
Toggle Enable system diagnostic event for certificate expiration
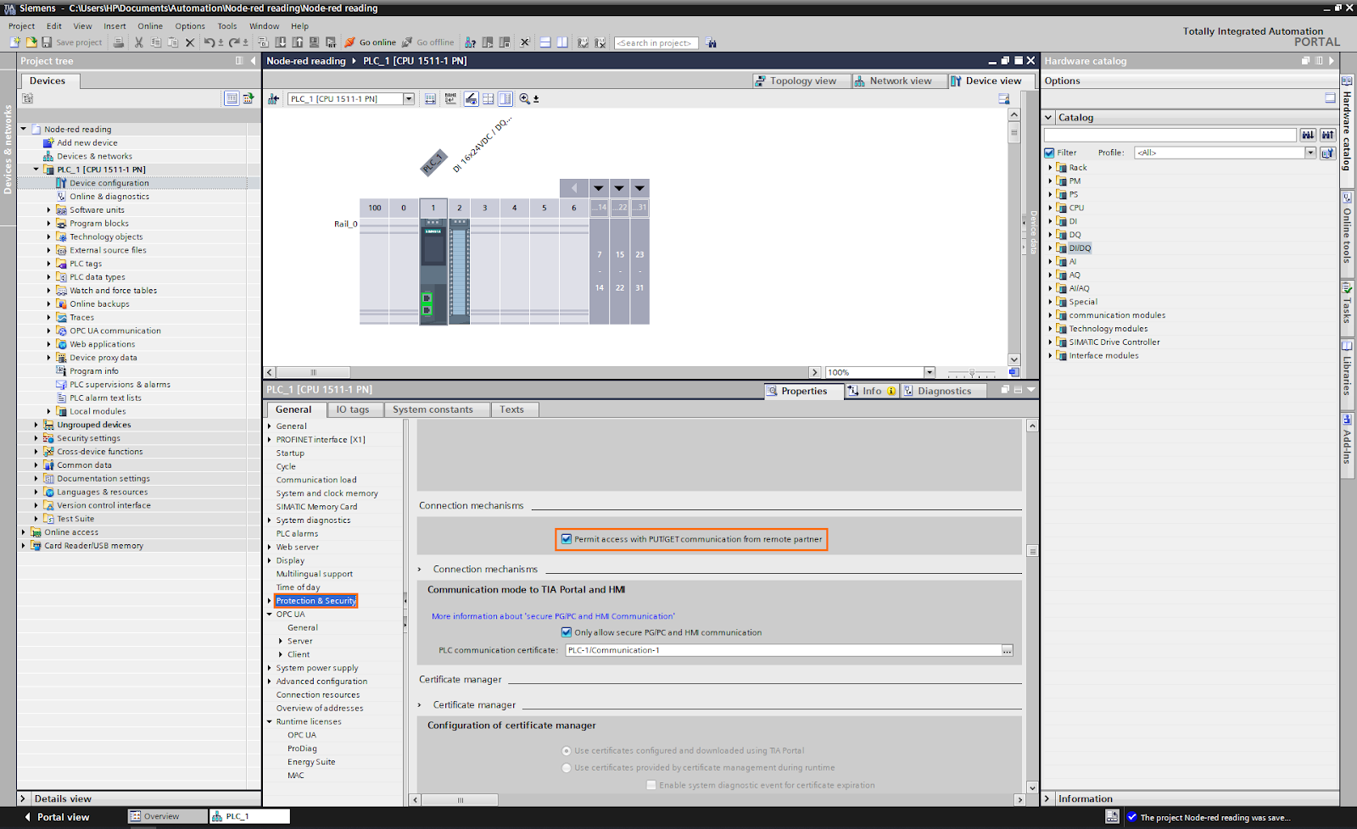point(651,785)
